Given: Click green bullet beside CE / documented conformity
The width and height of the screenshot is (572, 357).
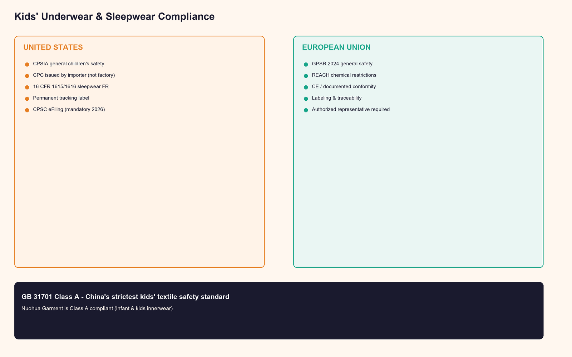Looking at the screenshot, I should click(x=306, y=87).
